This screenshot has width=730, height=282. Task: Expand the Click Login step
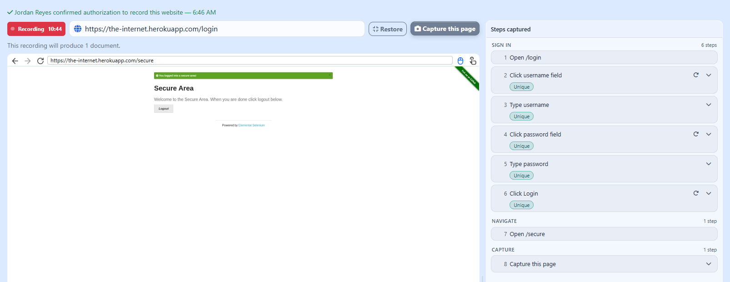click(x=709, y=193)
